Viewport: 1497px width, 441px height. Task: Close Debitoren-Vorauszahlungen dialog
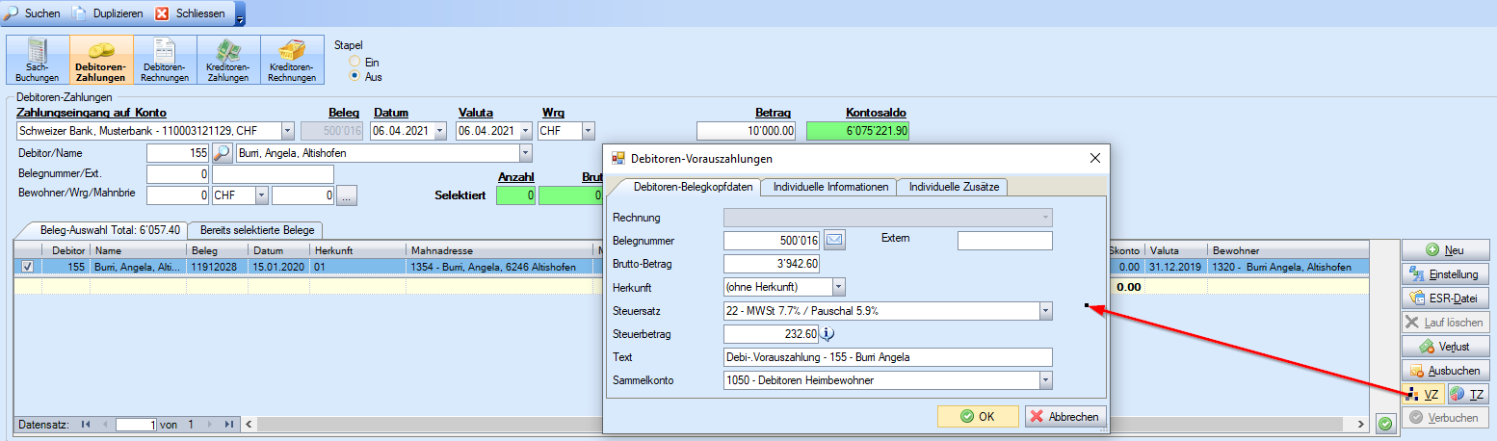pos(1093,158)
